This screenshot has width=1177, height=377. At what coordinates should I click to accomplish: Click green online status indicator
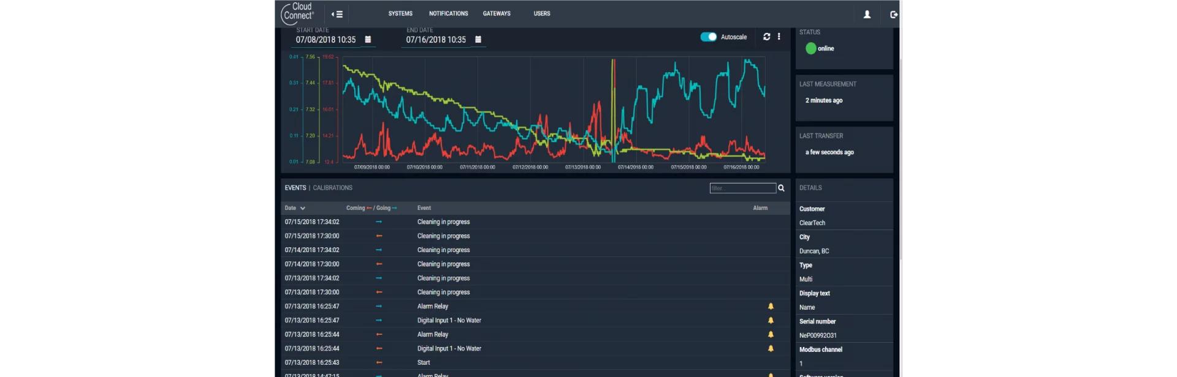pos(810,48)
